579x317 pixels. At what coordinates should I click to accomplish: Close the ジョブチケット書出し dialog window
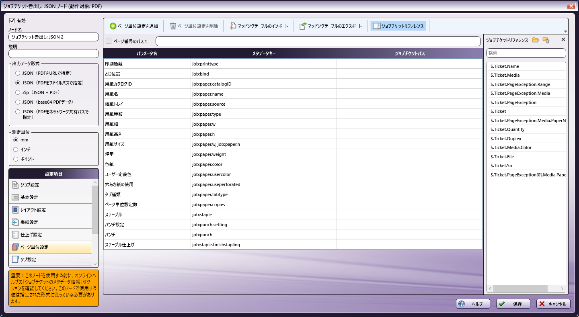click(571, 6)
